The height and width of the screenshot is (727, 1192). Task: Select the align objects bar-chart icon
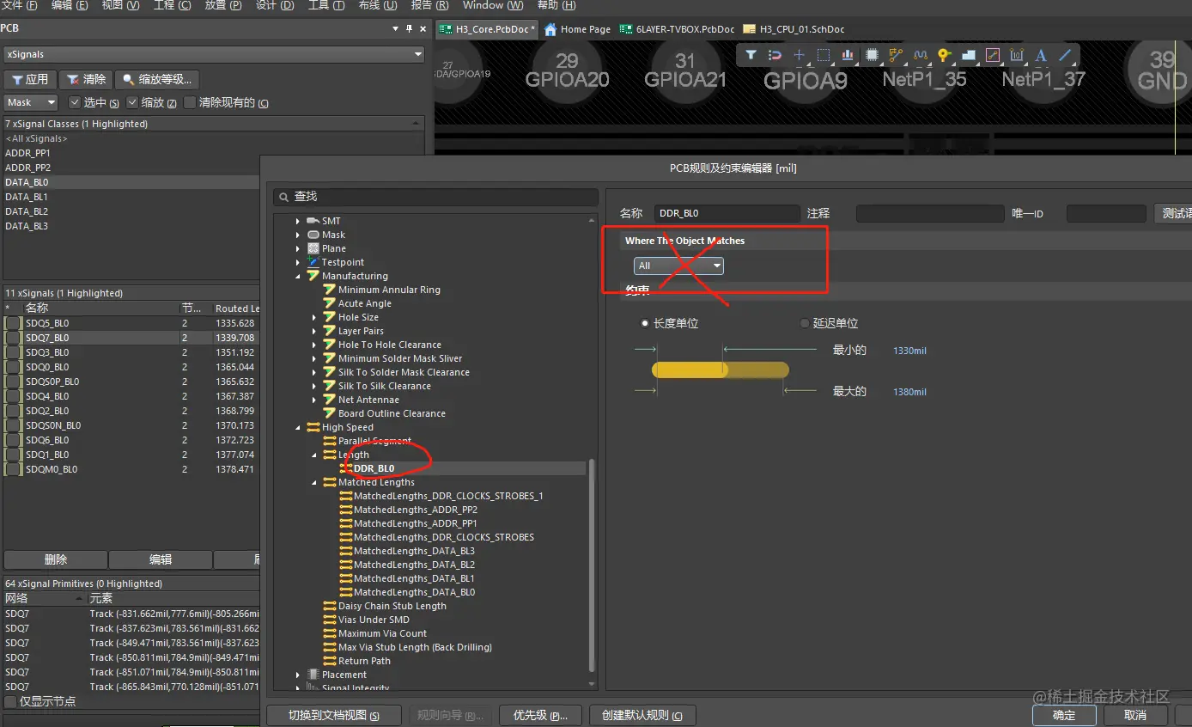848,55
